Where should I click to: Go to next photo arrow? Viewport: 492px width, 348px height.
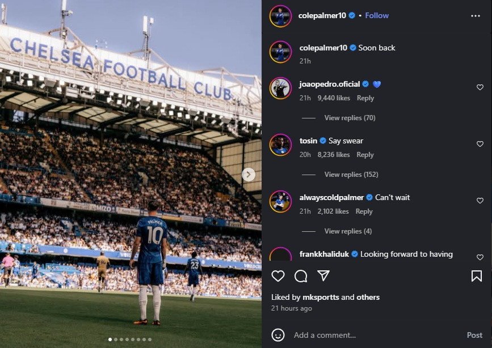[x=249, y=175]
